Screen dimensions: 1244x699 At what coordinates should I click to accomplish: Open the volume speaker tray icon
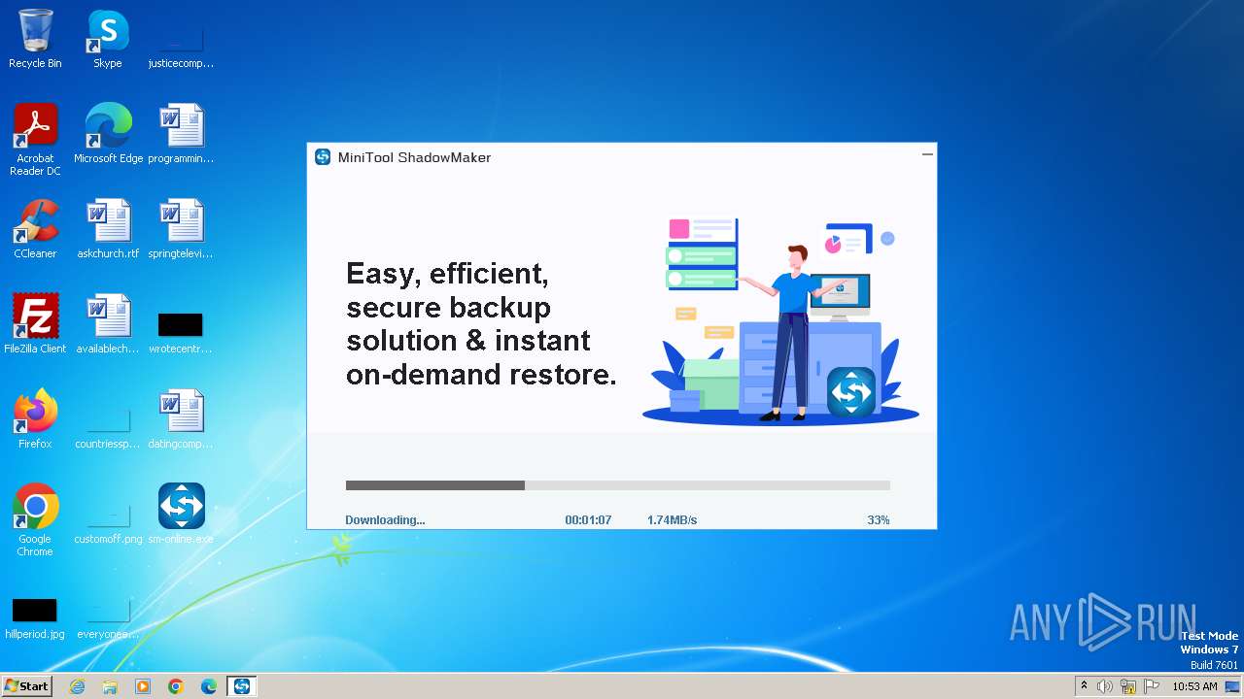tap(1105, 686)
